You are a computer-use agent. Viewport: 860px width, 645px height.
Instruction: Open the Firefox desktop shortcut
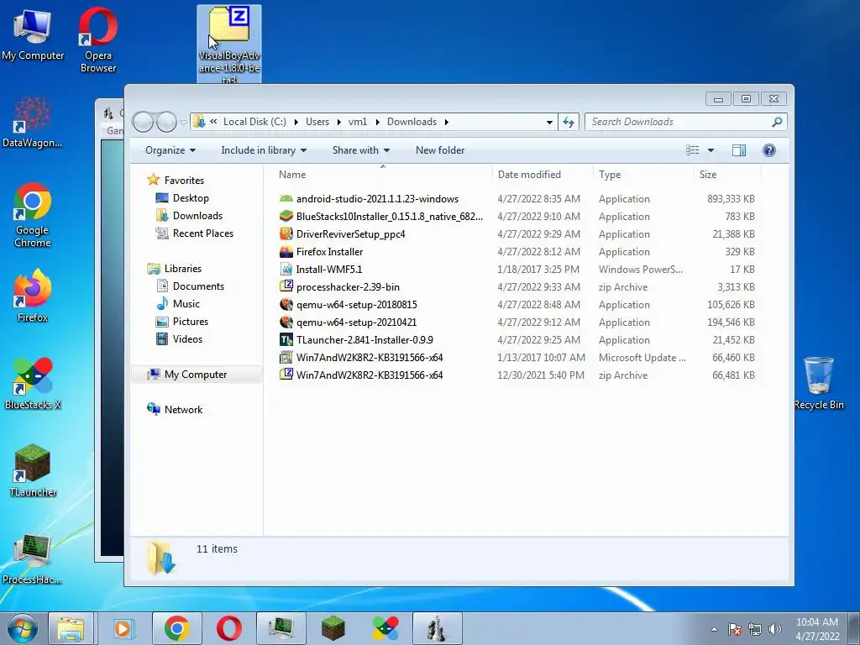(x=33, y=295)
